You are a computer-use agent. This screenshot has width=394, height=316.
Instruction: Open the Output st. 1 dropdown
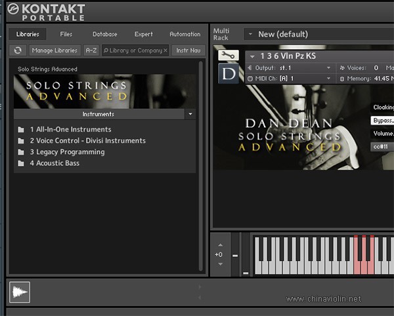tap(328, 68)
